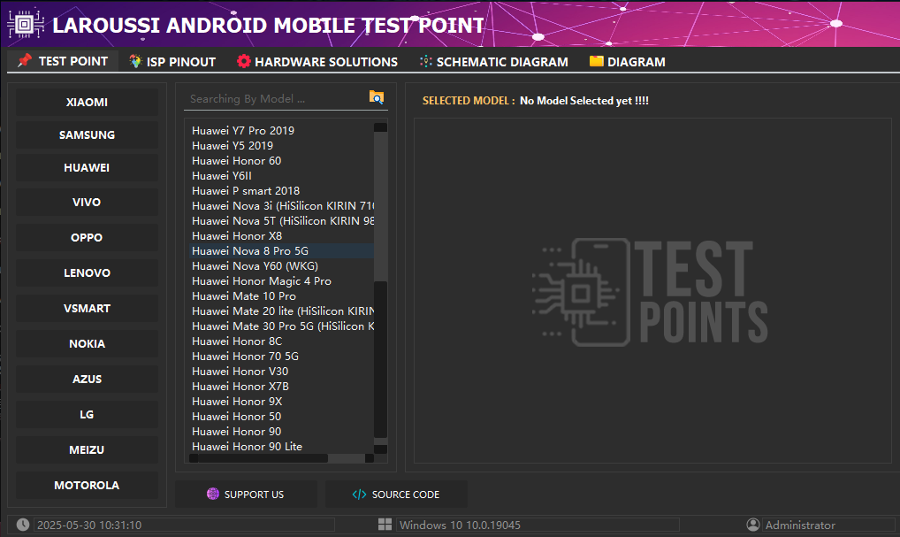900x537 pixels.
Task: Click the Searching By Model input field
Action: click(274, 99)
